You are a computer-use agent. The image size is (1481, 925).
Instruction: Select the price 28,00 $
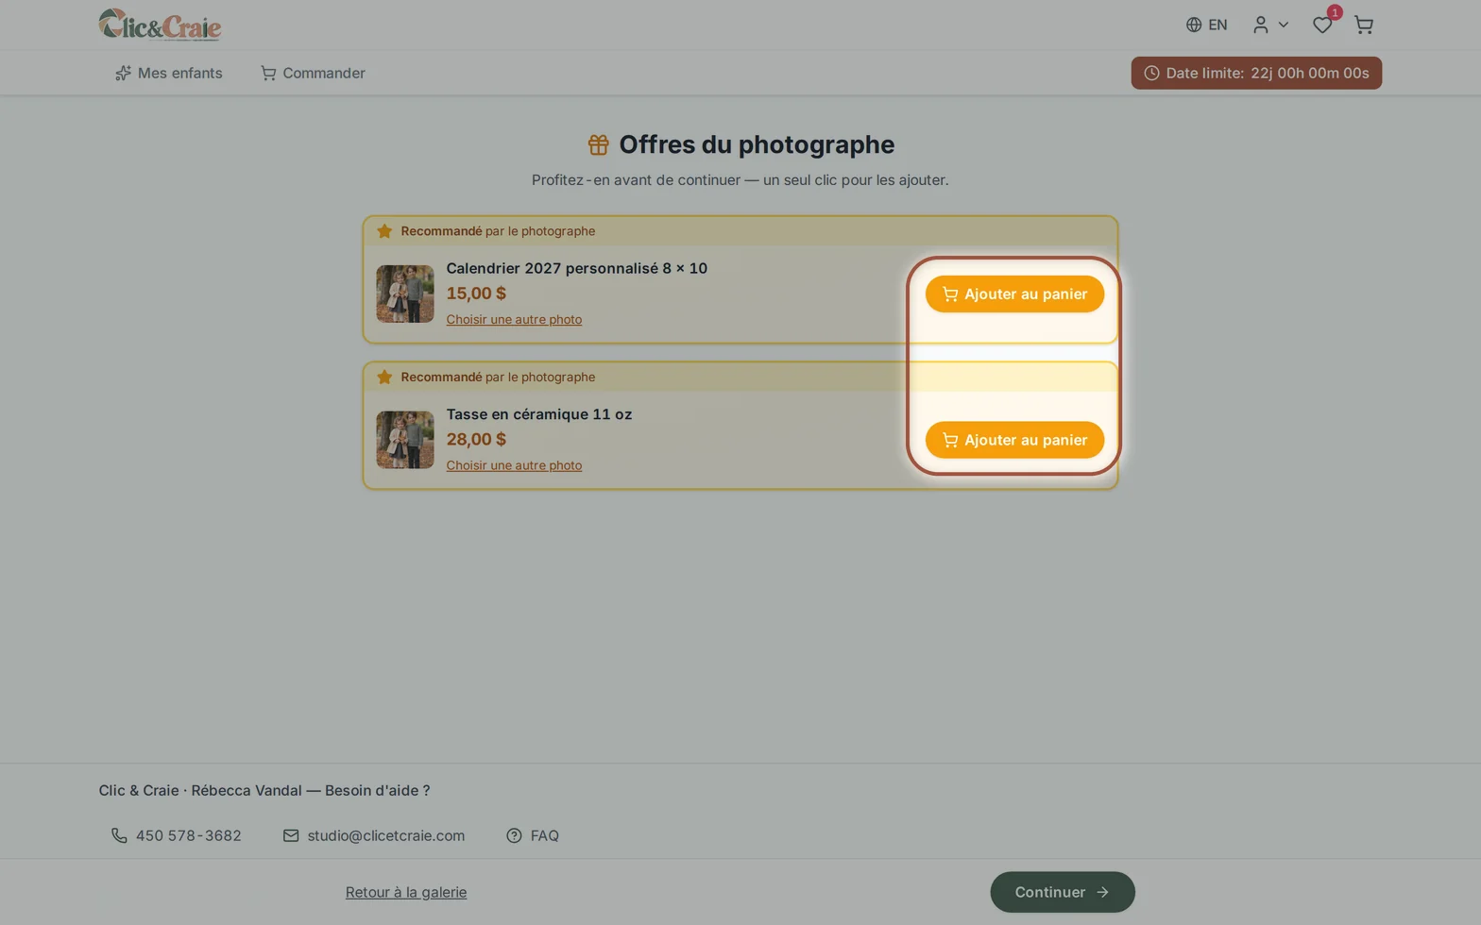tap(476, 439)
